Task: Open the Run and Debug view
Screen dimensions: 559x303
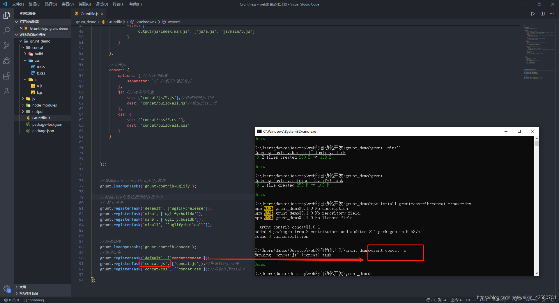Action: pyautogui.click(x=7, y=61)
